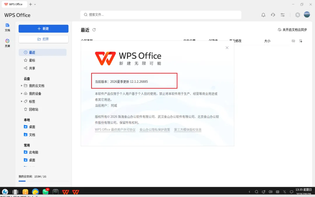315x197 pixels.
Task: Click the 当前版本 version text line
Action: pos(121,82)
